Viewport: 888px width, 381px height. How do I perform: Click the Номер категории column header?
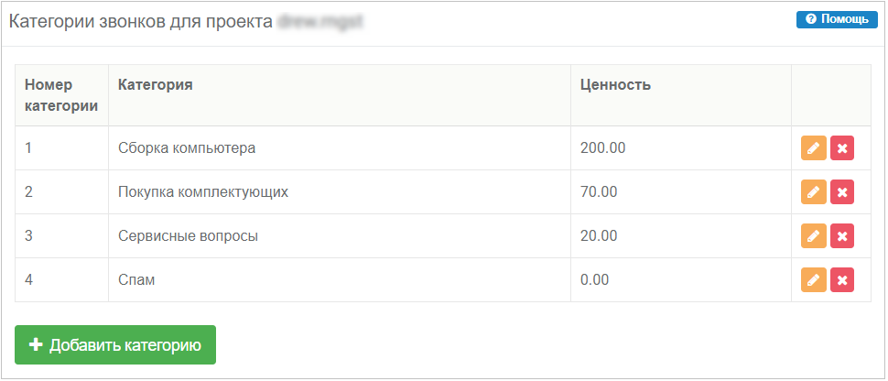61,95
